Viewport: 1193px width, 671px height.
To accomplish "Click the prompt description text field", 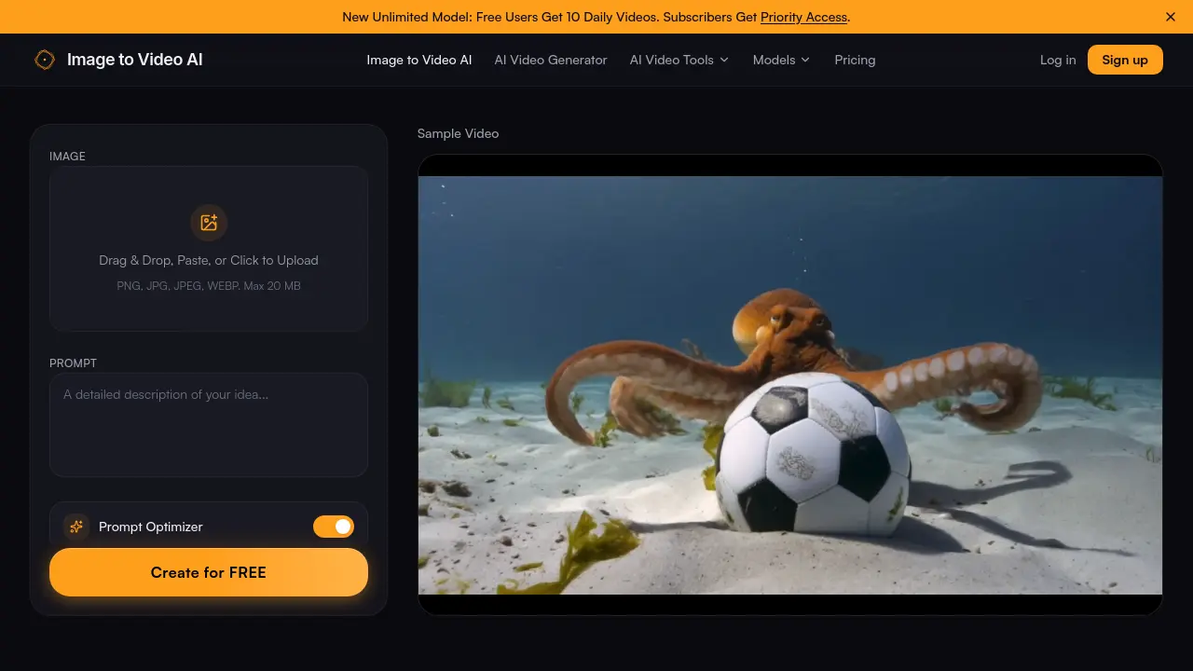I will (x=209, y=425).
